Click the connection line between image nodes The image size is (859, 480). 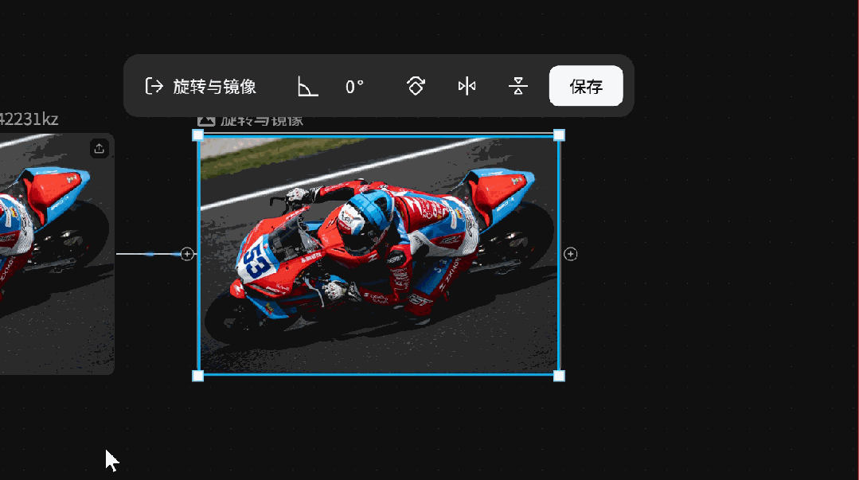click(x=148, y=254)
